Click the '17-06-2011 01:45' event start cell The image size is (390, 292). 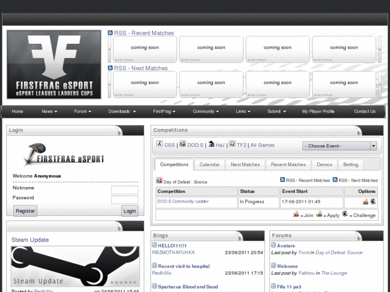click(312, 201)
